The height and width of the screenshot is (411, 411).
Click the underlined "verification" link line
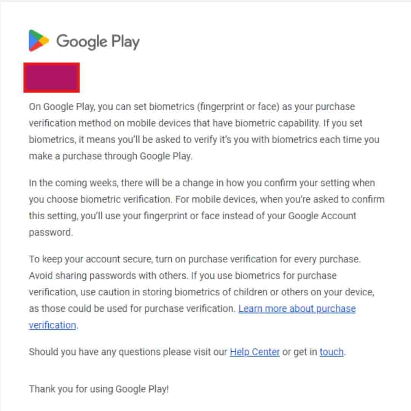point(53,325)
